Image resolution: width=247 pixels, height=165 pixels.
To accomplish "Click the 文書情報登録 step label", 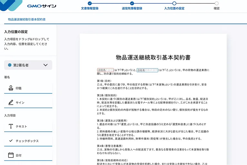I will pos(90,8).
